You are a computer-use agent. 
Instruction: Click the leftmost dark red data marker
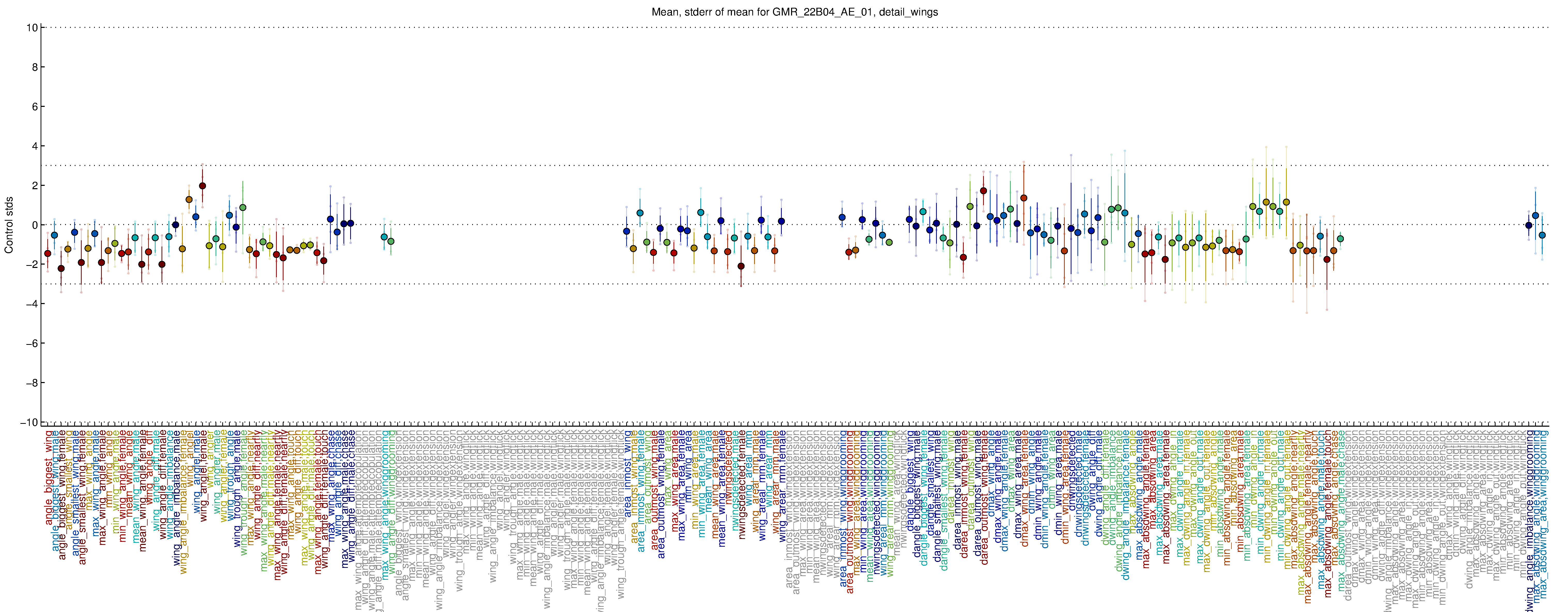click(48, 253)
